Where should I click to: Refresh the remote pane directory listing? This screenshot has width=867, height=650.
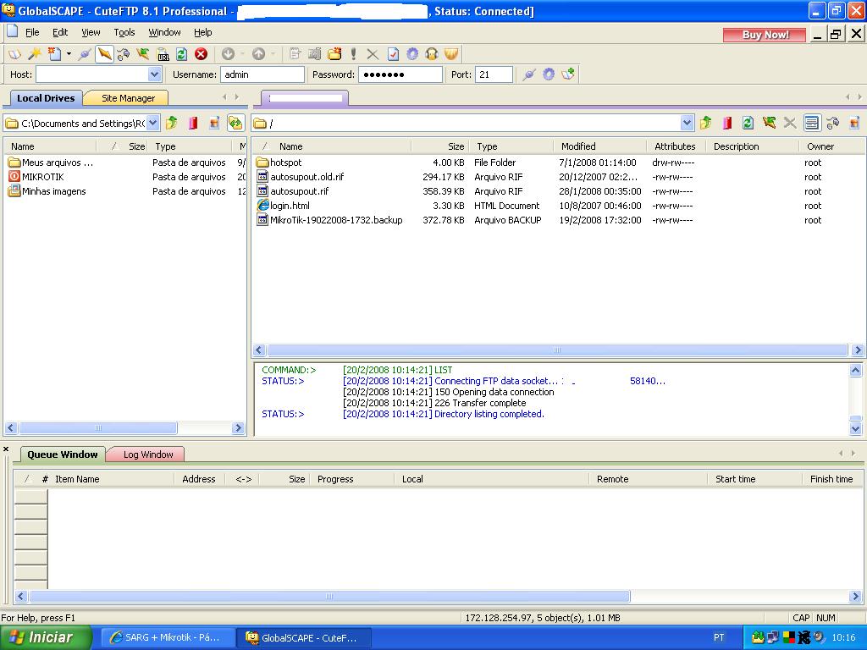[x=748, y=123]
